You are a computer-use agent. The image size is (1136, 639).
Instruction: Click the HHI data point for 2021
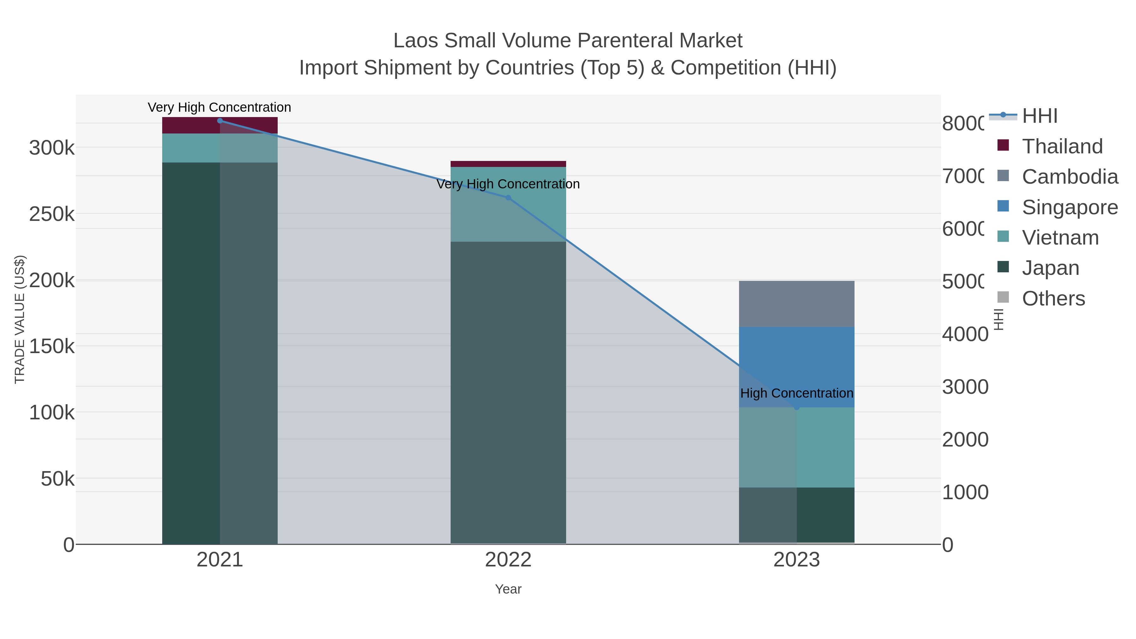[x=220, y=121]
